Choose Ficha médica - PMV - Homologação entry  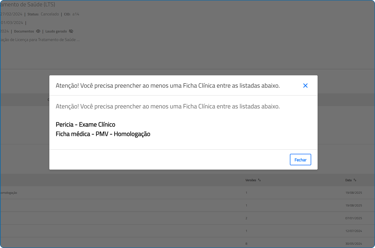coord(103,134)
